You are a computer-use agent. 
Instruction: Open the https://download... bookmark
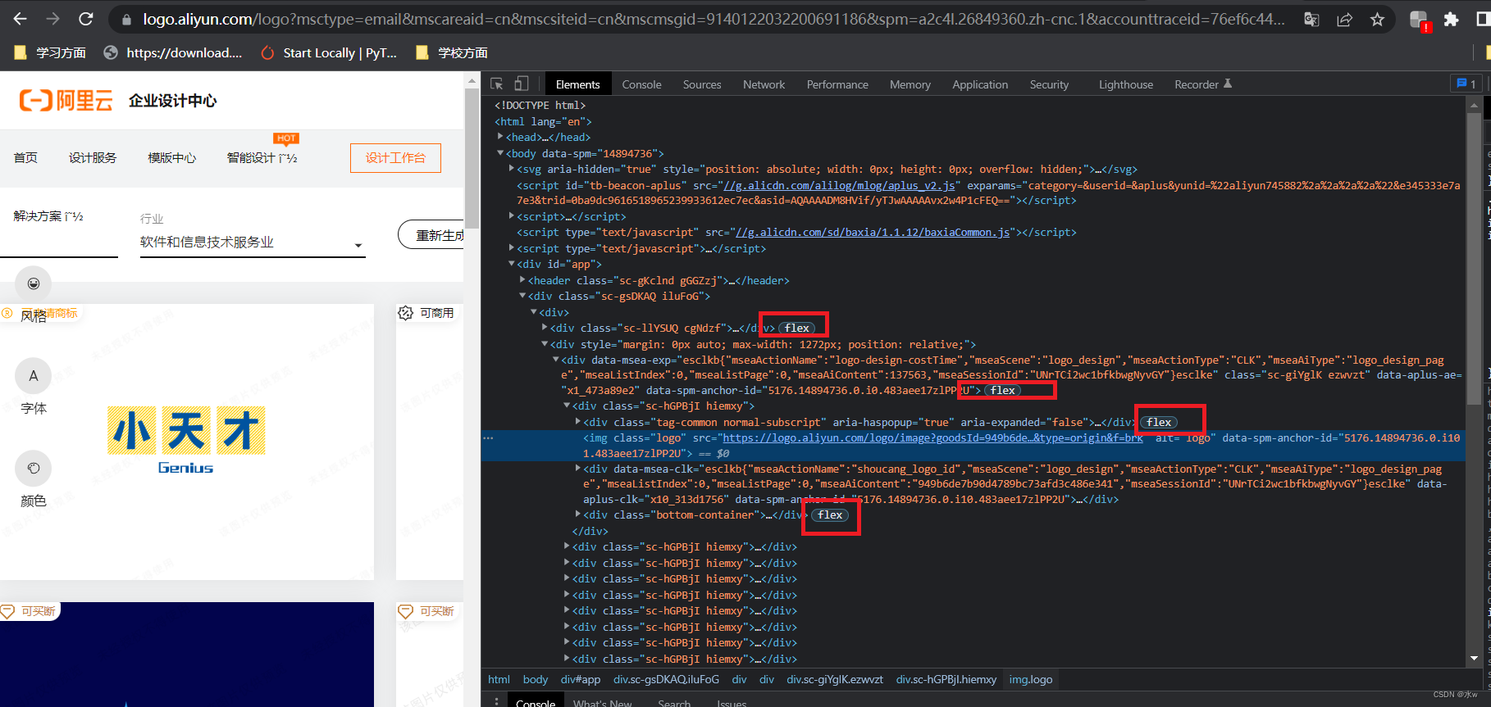click(173, 52)
